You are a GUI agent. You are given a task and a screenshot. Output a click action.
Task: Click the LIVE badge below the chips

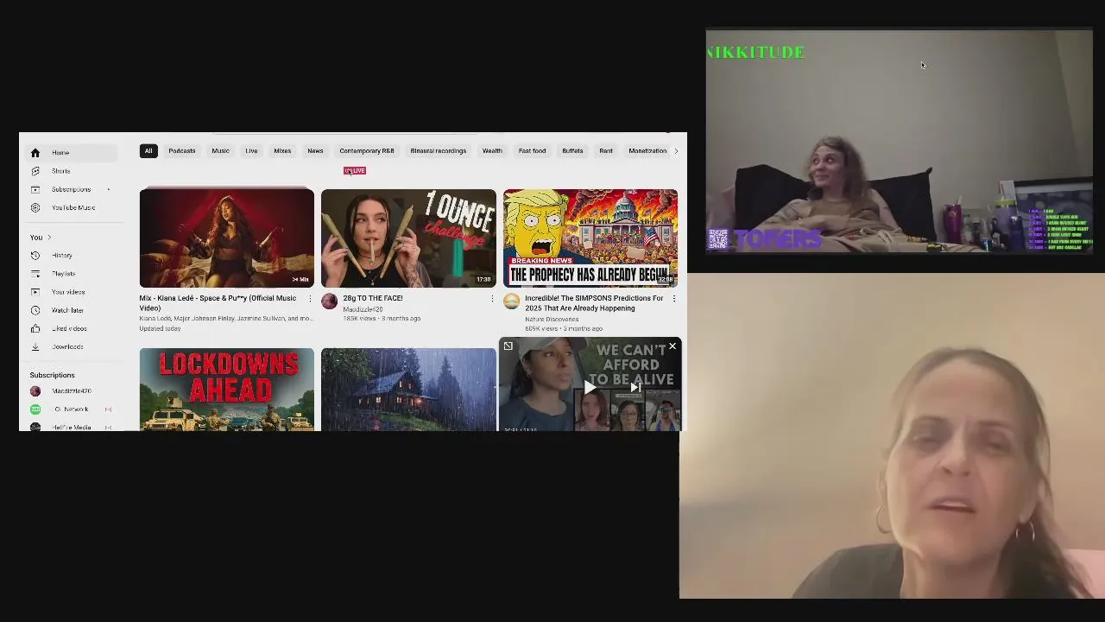click(x=355, y=171)
